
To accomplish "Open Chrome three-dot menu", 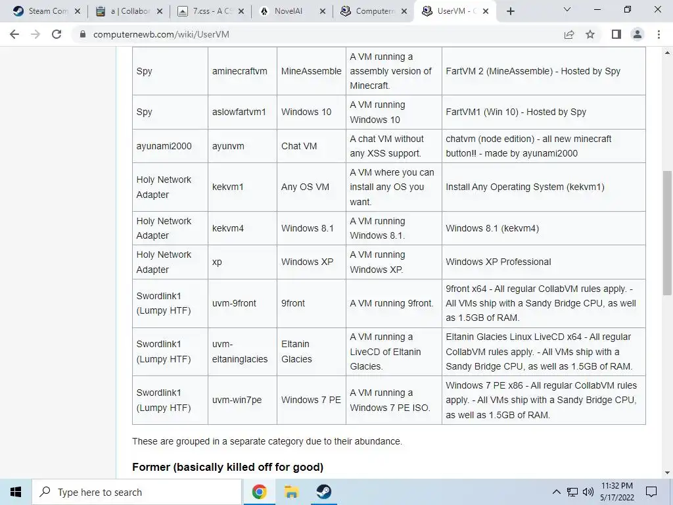I will tap(659, 34).
